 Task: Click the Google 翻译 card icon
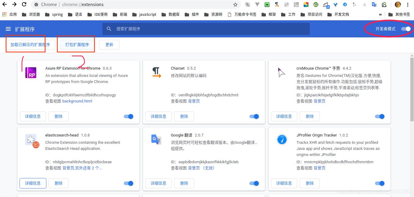156,140
